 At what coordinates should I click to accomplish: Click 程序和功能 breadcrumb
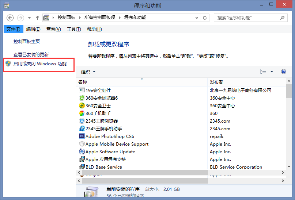point(135,18)
